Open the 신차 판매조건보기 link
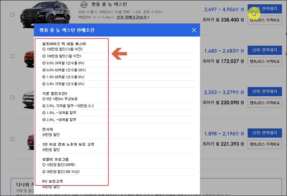The height and width of the screenshot is (196, 287). [x=133, y=17]
